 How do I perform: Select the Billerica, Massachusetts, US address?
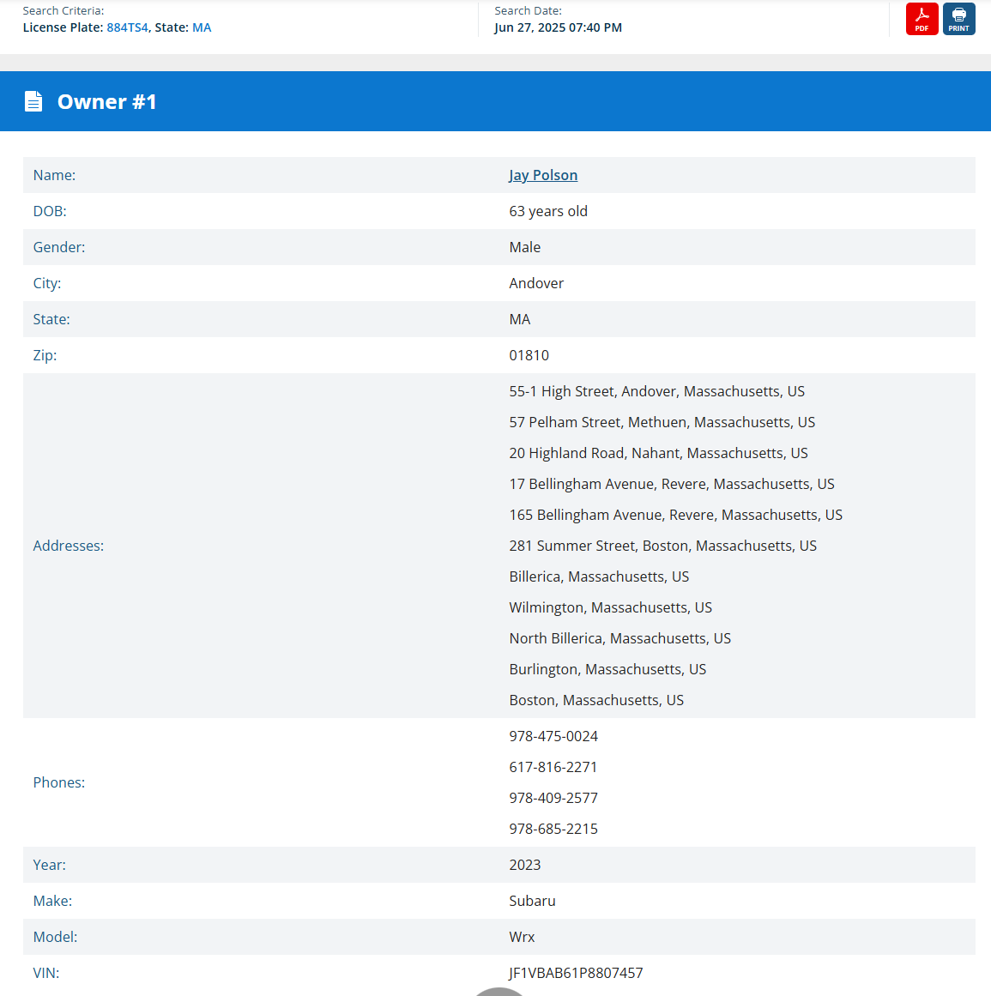[599, 576]
